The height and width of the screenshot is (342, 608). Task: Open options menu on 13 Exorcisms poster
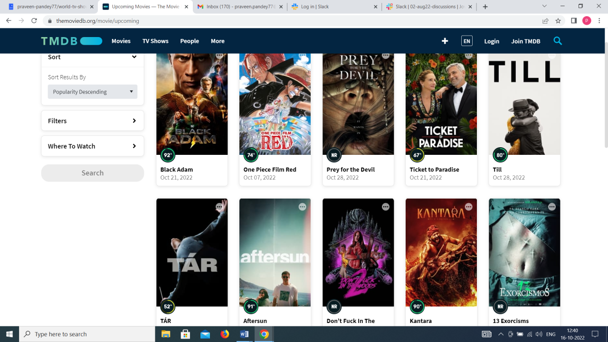click(x=552, y=207)
